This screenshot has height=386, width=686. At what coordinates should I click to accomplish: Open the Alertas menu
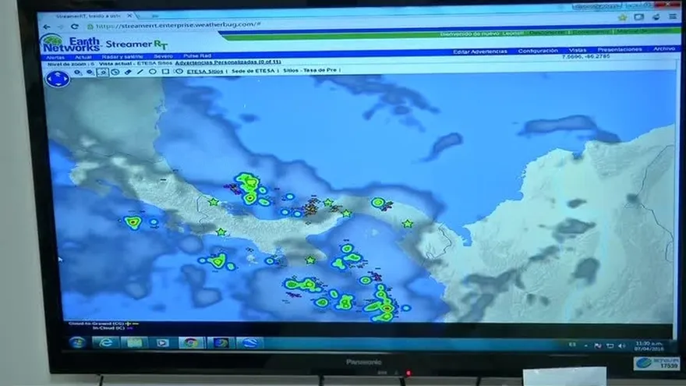tap(55, 58)
